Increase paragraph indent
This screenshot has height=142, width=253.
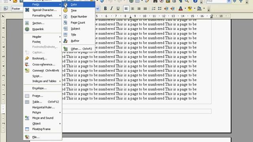pyautogui.click(x=172, y=9)
